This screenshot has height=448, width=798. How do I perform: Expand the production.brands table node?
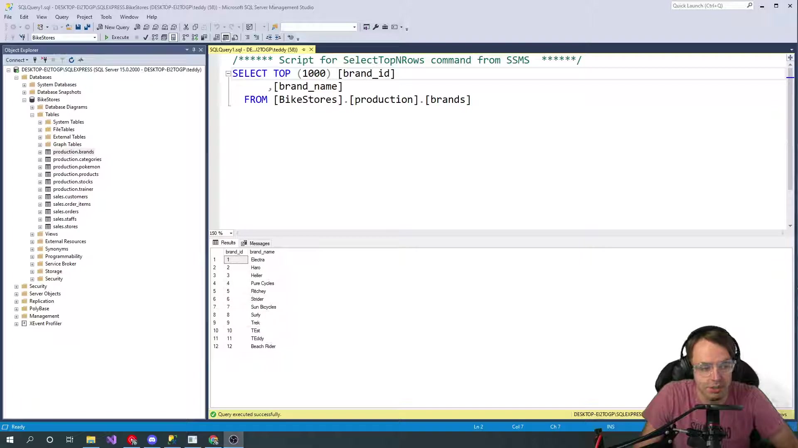pos(40,152)
